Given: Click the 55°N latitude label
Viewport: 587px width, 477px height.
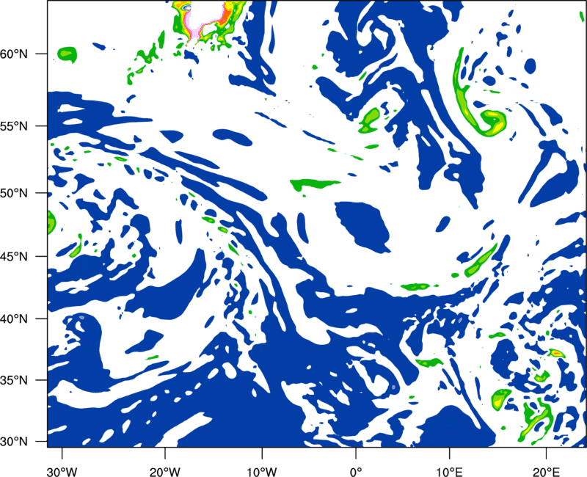Looking at the screenshot, I should (14, 126).
